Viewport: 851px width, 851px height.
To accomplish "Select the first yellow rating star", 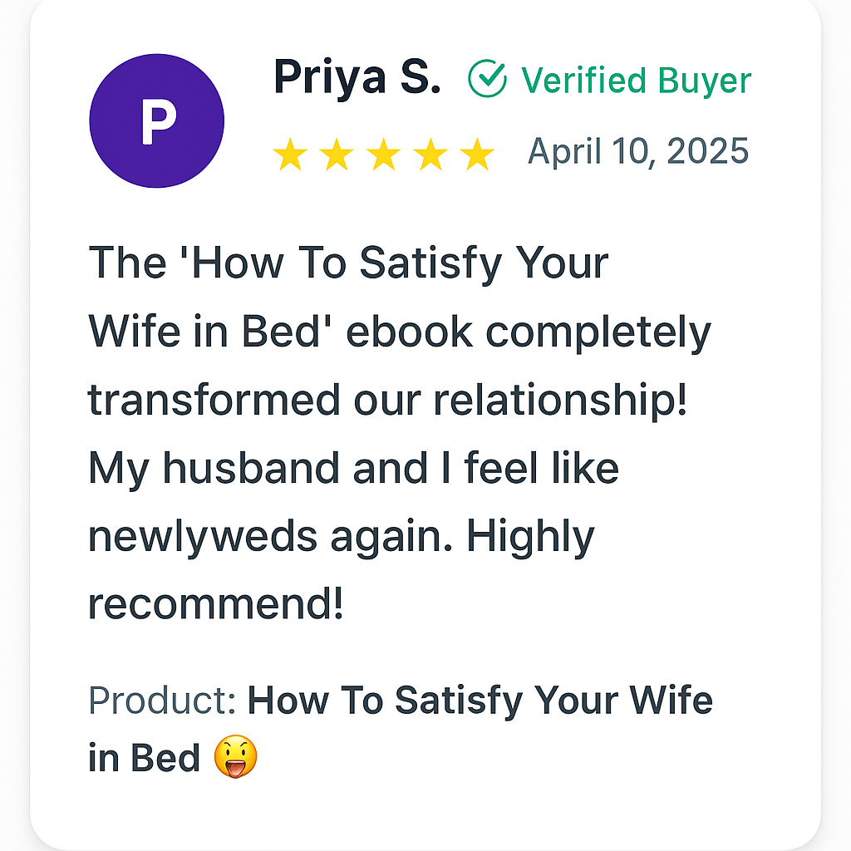I will pyautogui.click(x=290, y=154).
